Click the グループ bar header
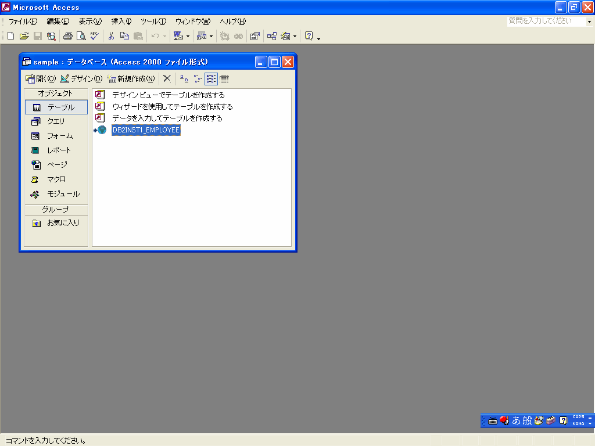The width and height of the screenshot is (595, 446). pos(56,210)
